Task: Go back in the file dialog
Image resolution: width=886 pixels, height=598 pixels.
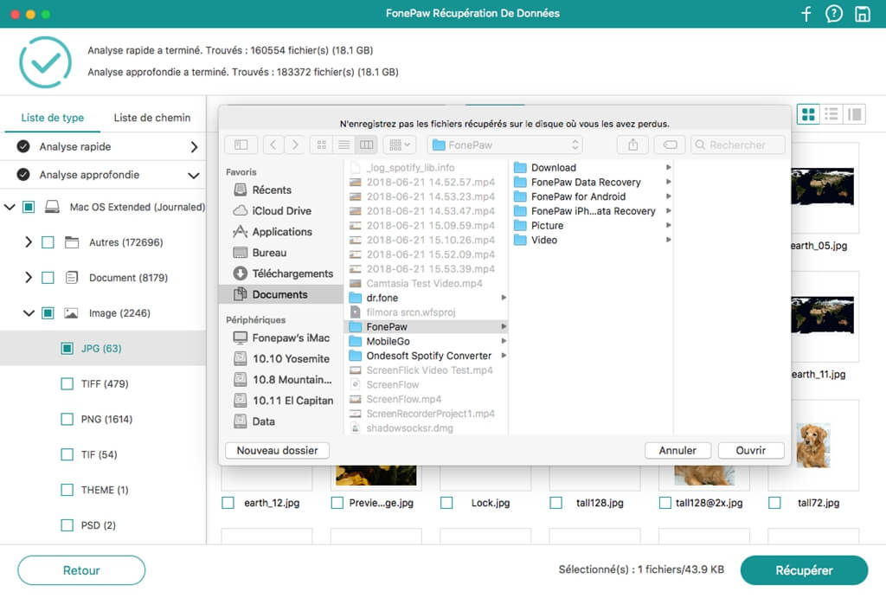Action: point(273,145)
